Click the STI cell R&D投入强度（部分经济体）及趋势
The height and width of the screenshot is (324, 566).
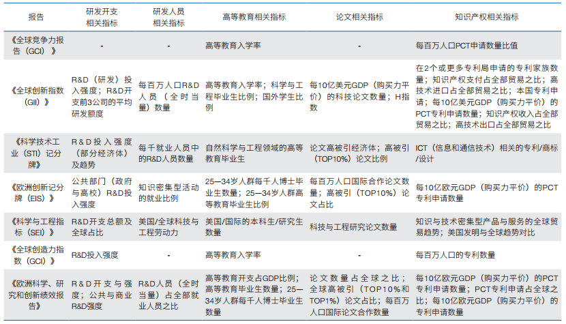[102, 153]
